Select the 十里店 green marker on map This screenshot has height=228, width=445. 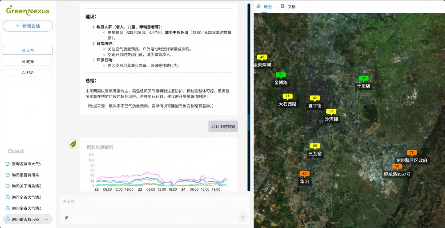click(363, 78)
